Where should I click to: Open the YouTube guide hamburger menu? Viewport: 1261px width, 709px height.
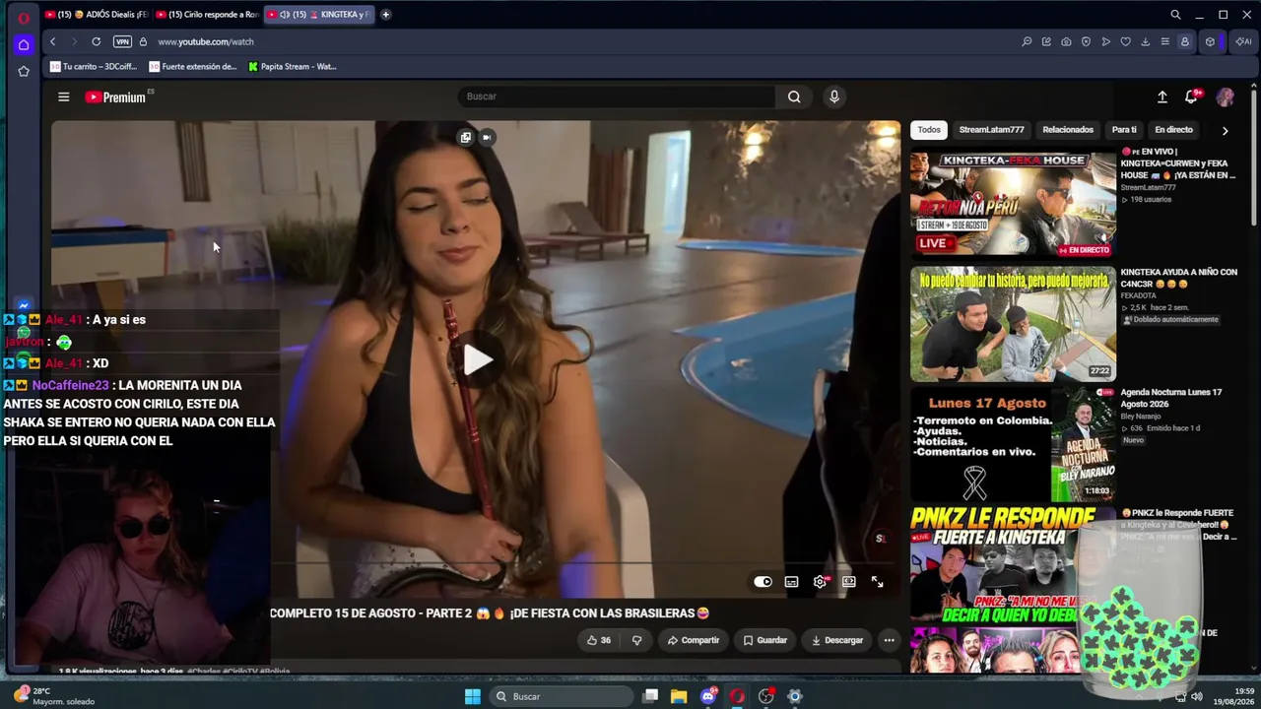point(63,97)
